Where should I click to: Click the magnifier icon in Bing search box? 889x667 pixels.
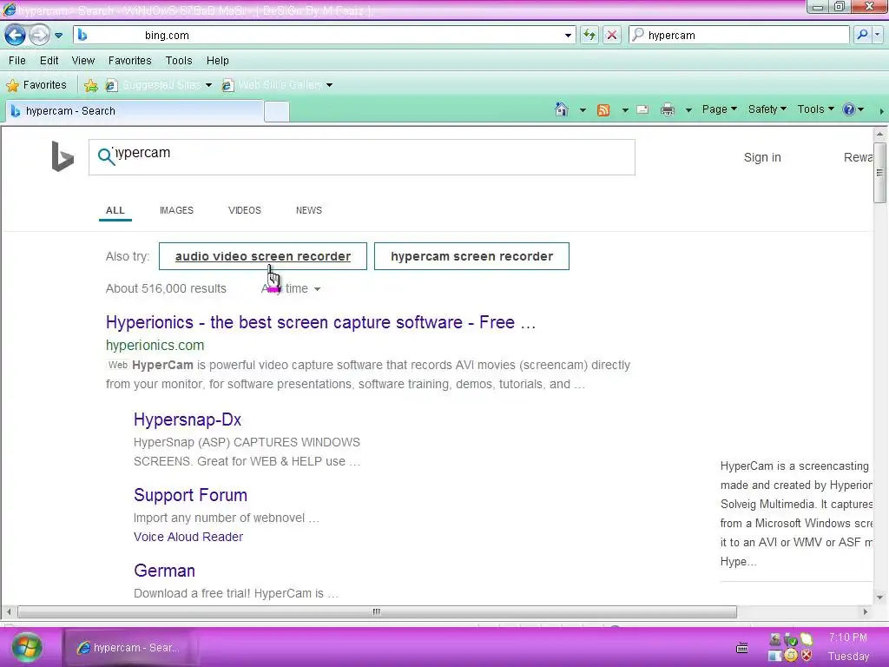pos(106,156)
